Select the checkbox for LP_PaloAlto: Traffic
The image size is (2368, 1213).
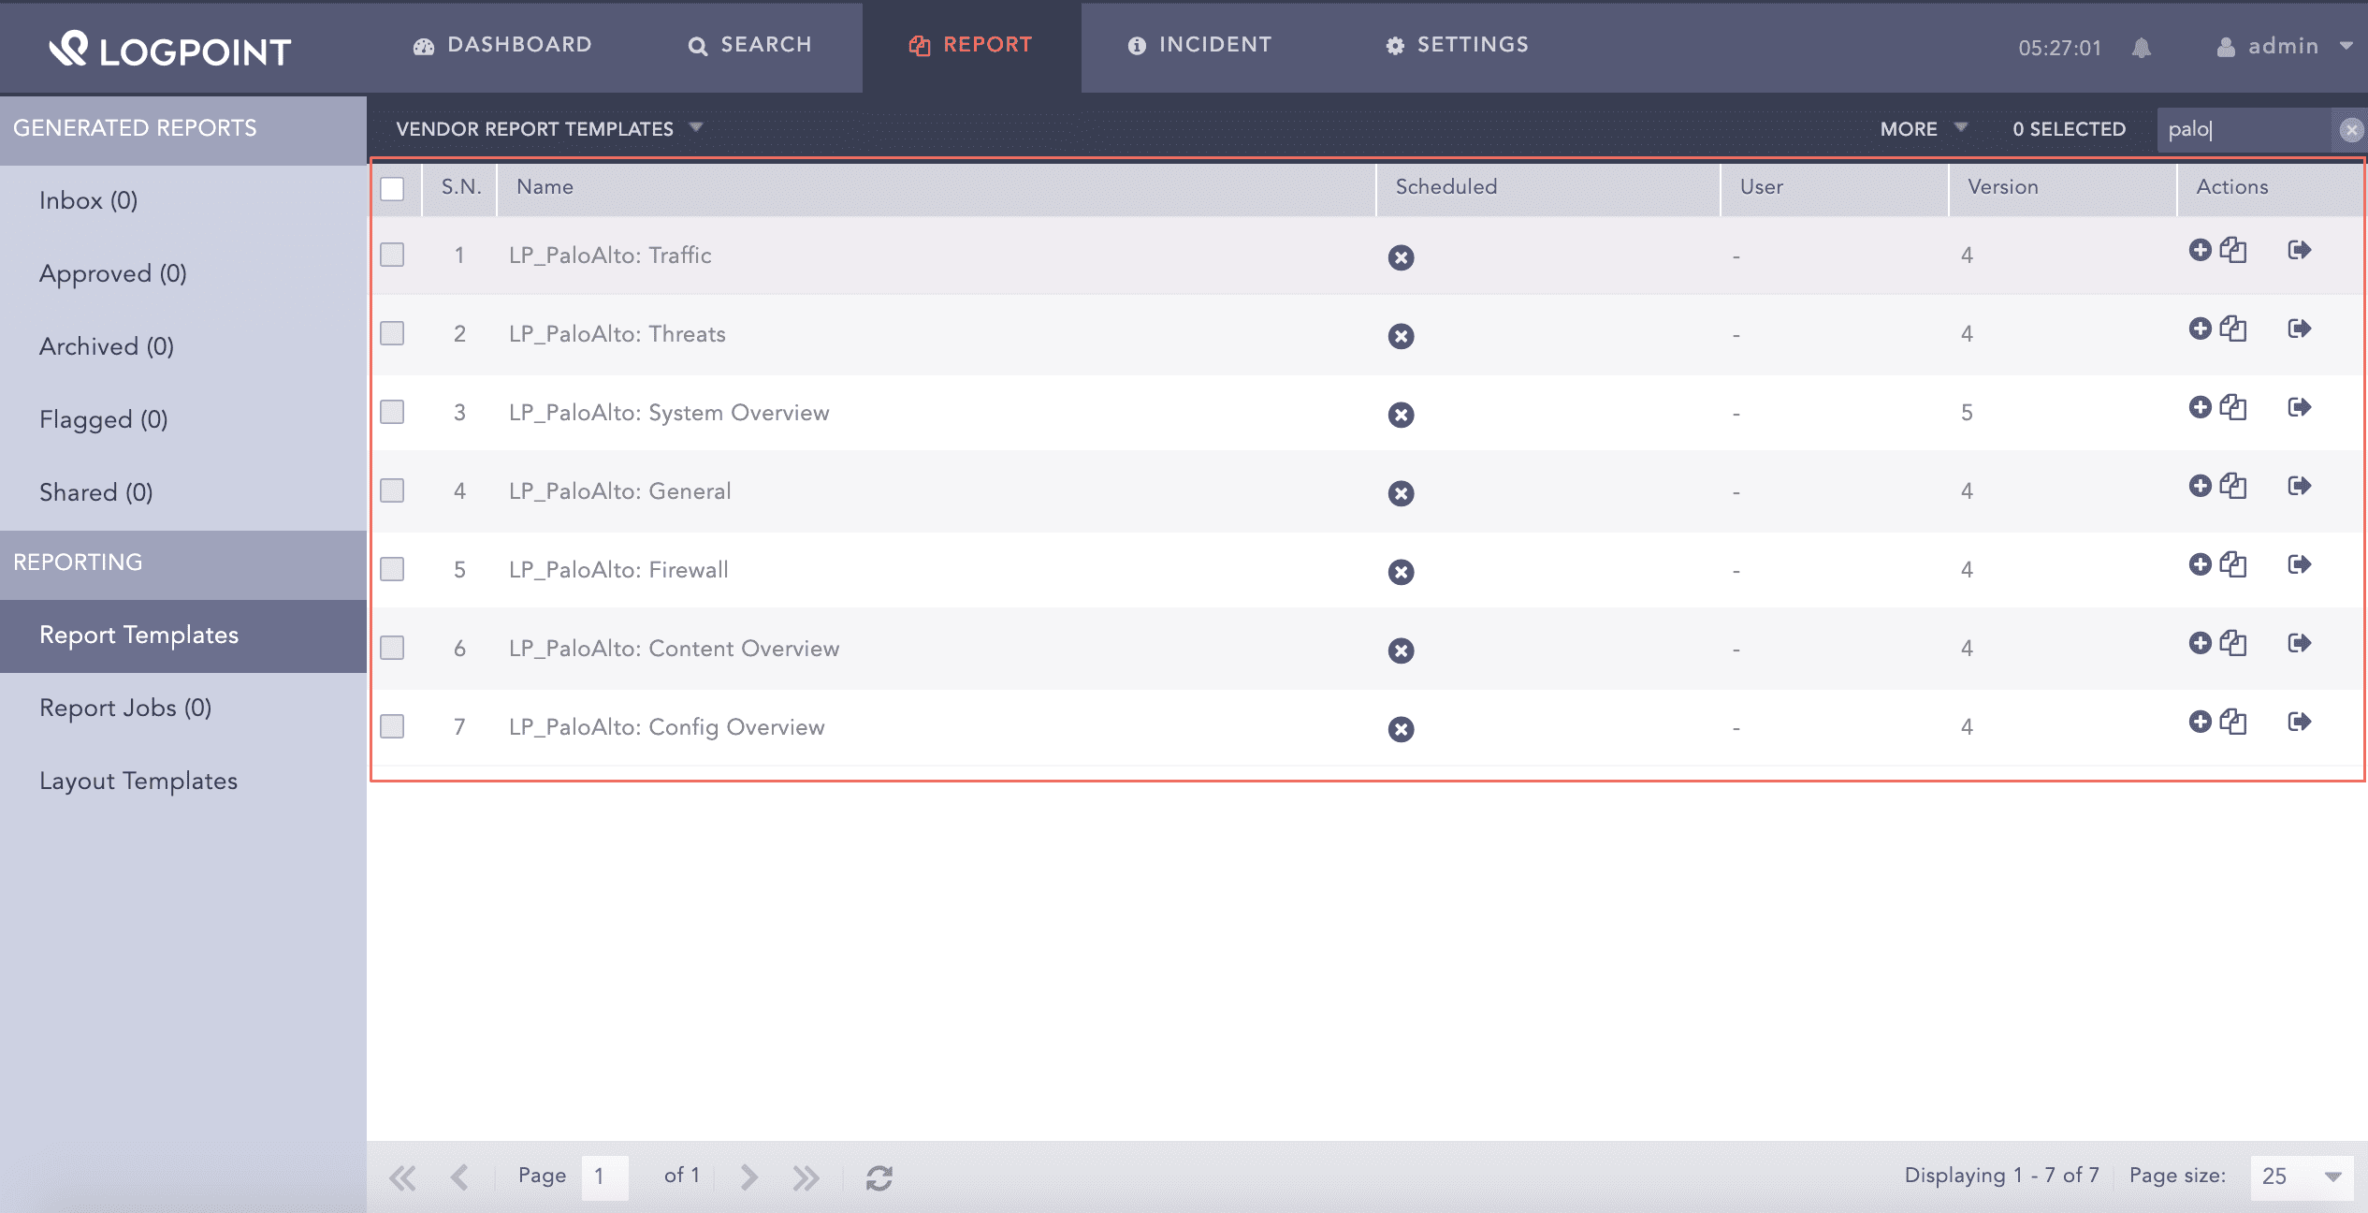click(x=393, y=254)
